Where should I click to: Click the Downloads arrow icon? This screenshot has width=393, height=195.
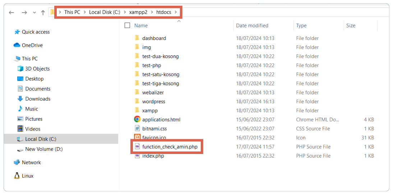pyautogui.click(x=20, y=99)
